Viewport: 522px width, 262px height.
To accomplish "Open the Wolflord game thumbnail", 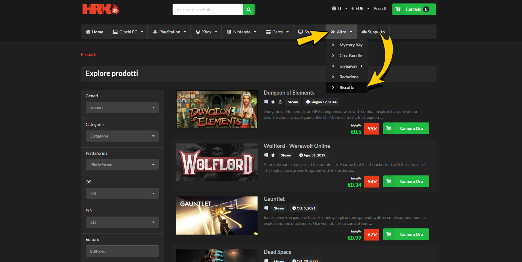I will pyautogui.click(x=217, y=162).
